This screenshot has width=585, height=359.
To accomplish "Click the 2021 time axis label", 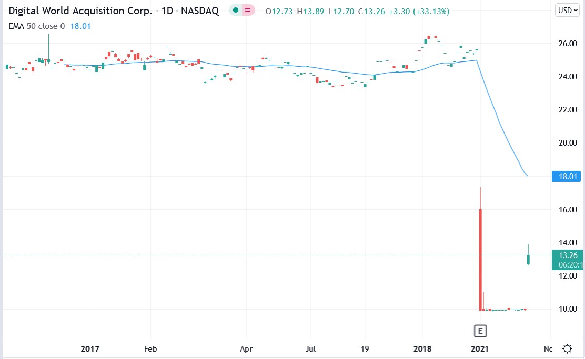I will click(480, 349).
